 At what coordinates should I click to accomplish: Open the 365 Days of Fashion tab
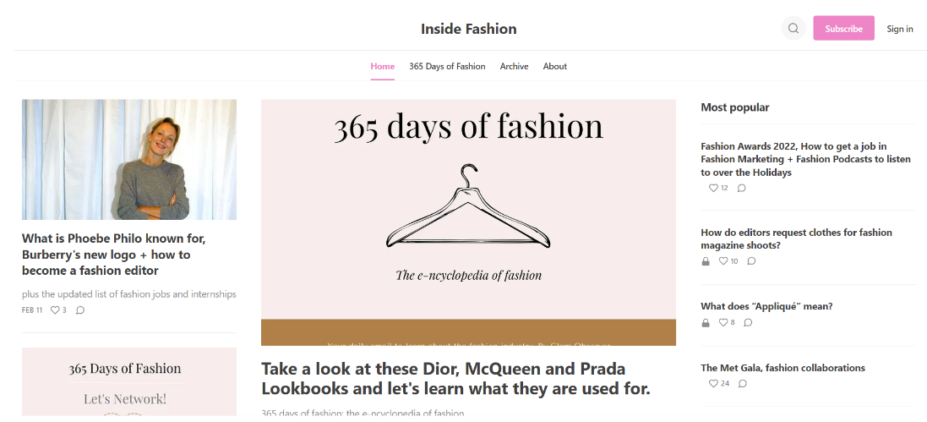(447, 66)
